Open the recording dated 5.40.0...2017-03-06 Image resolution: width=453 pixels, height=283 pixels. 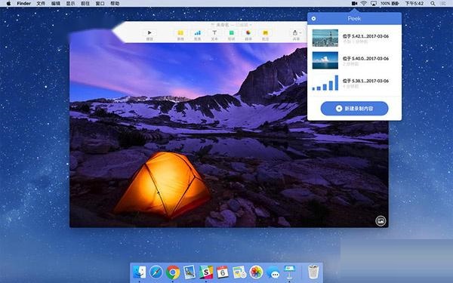[x=354, y=60]
